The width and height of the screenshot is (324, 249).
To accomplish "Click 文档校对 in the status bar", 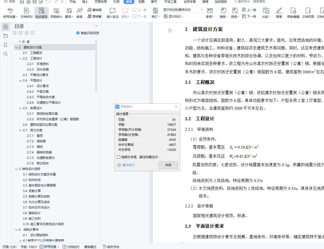I will tap(71, 247).
